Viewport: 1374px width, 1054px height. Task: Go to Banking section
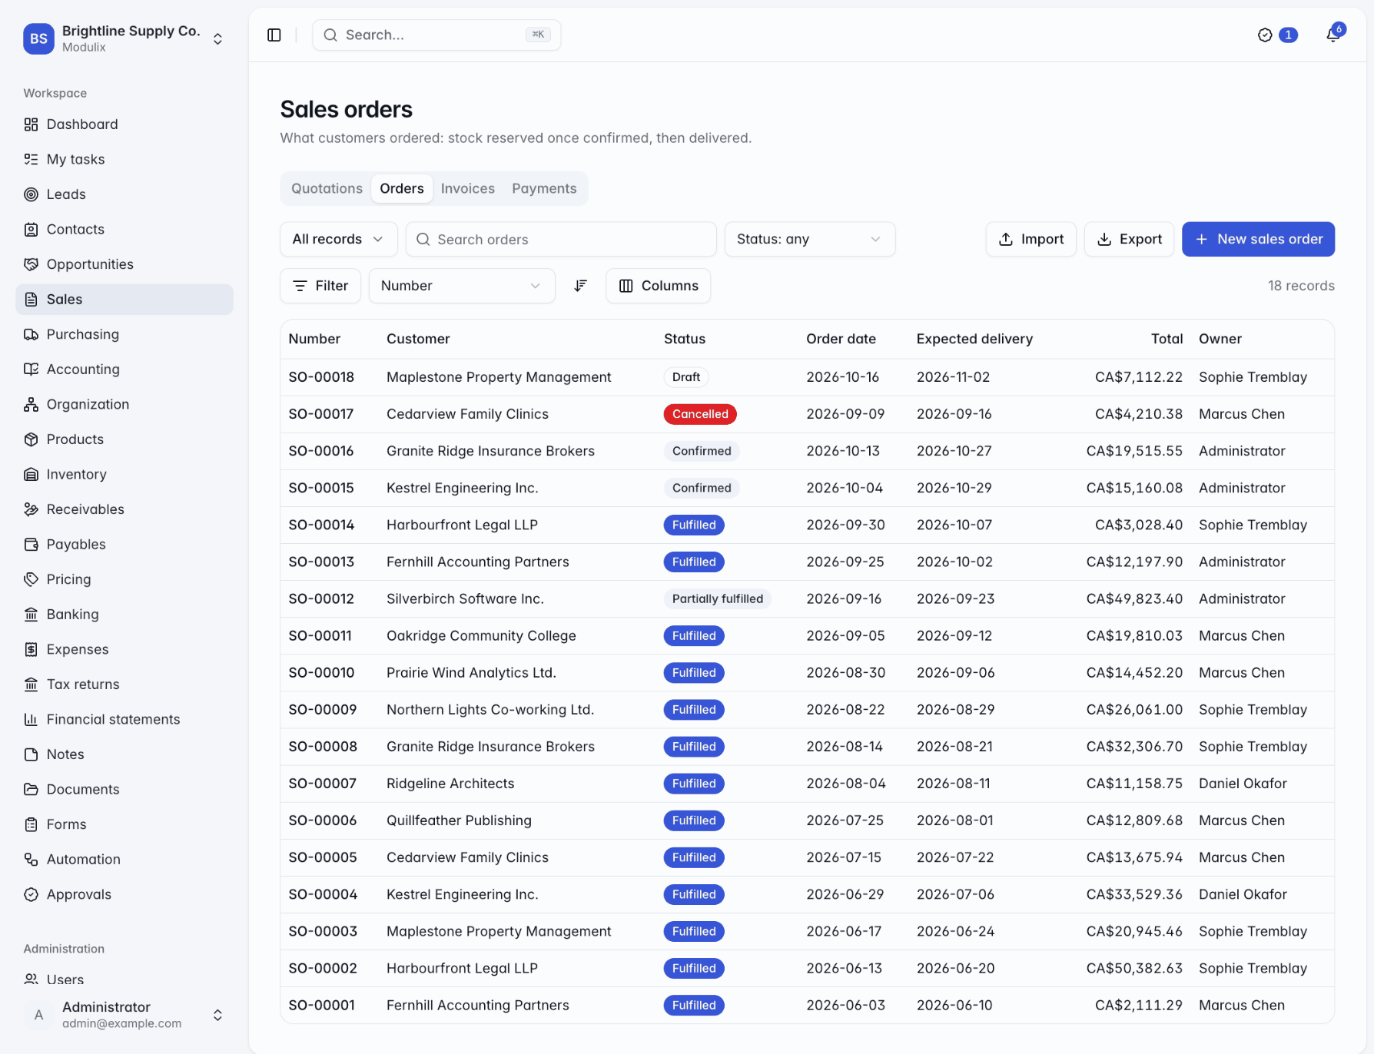(x=124, y=614)
